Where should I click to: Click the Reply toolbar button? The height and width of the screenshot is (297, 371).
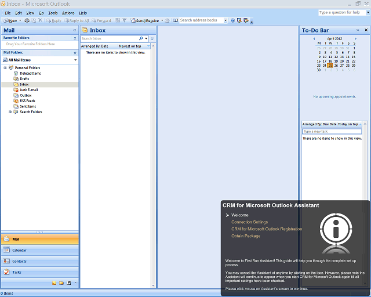coord(54,21)
